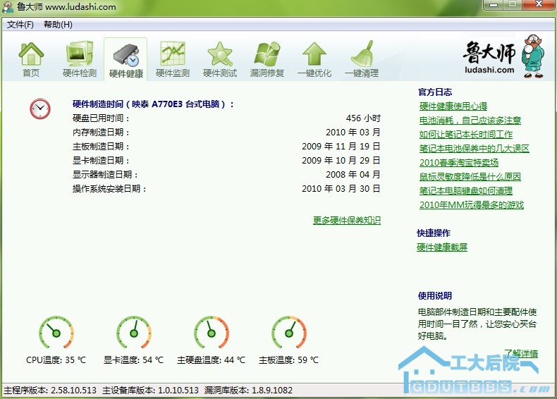
Task: Select 操作系统安装日期 value 2010 年 03 月 30 日
Action: pyautogui.click(x=341, y=189)
